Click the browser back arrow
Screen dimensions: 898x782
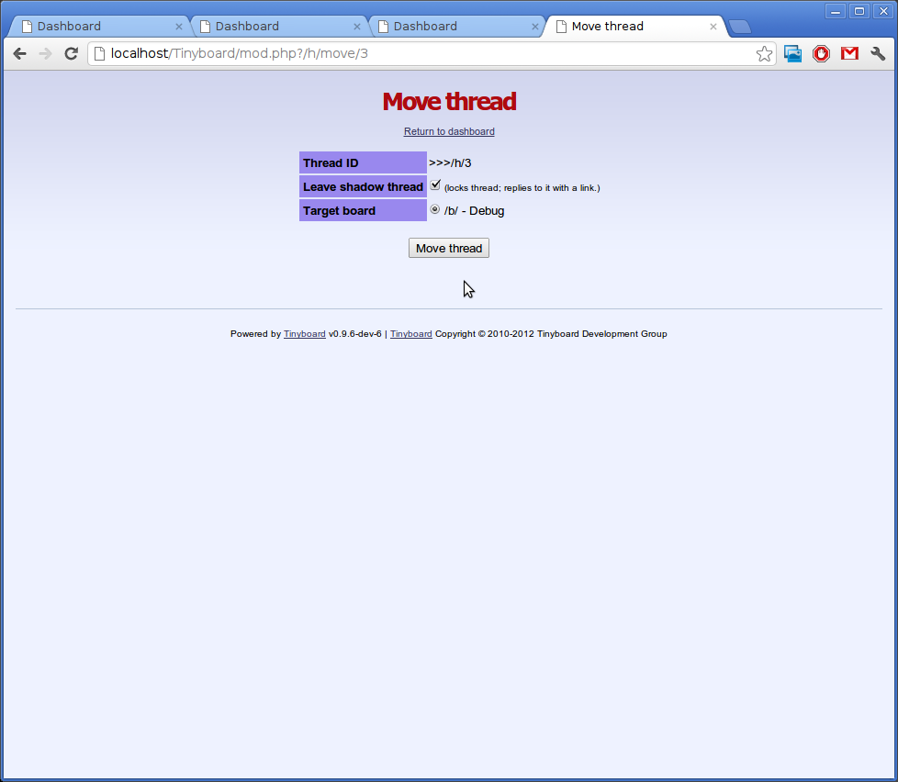(19, 54)
